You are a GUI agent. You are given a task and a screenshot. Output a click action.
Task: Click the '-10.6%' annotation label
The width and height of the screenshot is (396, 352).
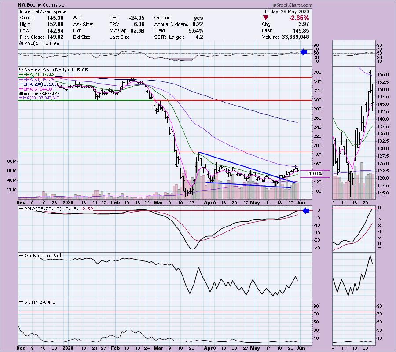coord(315,174)
